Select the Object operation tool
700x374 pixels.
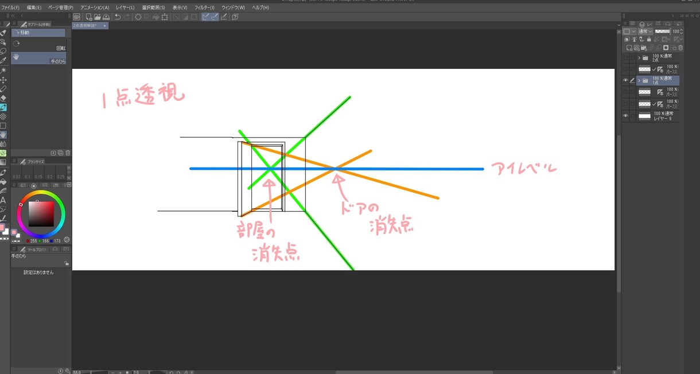coord(3,42)
